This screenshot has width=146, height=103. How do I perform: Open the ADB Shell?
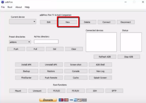pos(100,65)
